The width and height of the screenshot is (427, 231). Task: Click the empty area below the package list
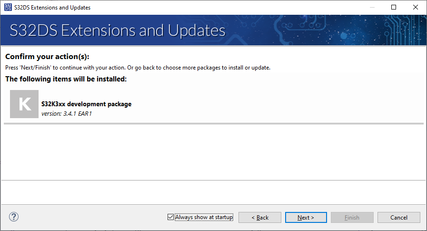pos(213,152)
